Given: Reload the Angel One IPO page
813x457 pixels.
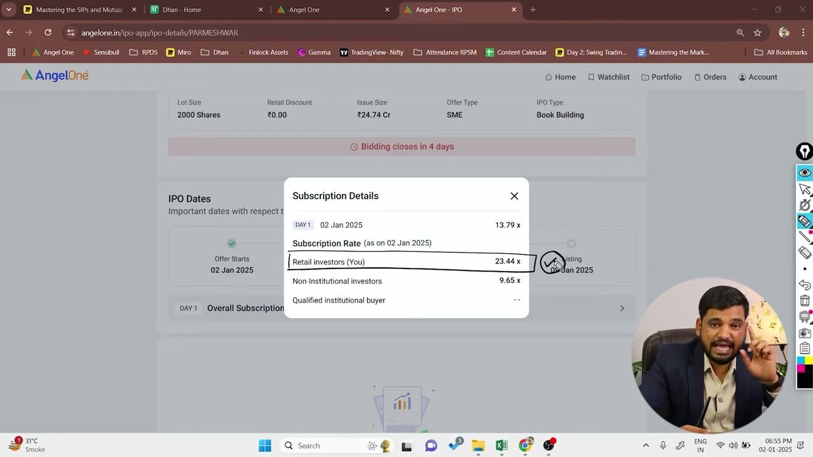Looking at the screenshot, I should click(x=48, y=32).
